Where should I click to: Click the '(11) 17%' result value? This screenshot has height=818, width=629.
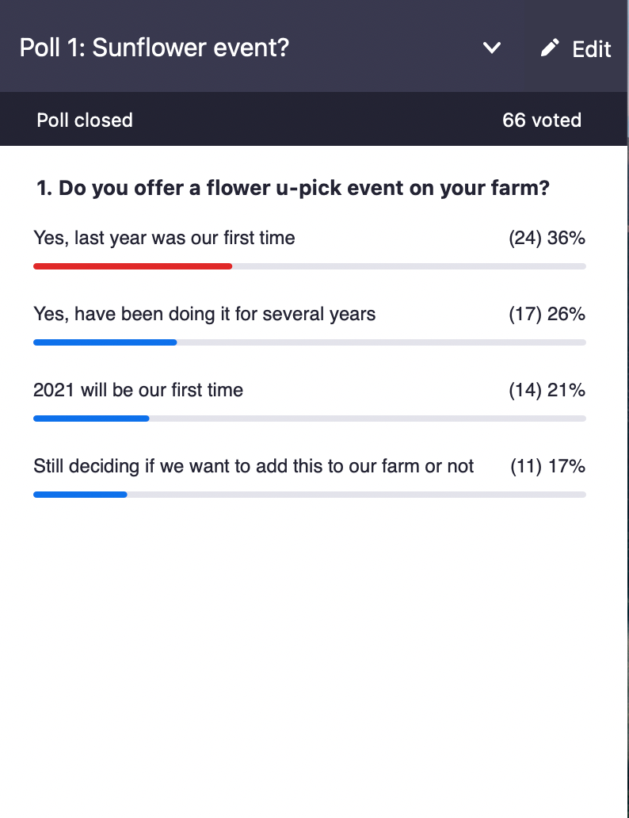pos(547,466)
